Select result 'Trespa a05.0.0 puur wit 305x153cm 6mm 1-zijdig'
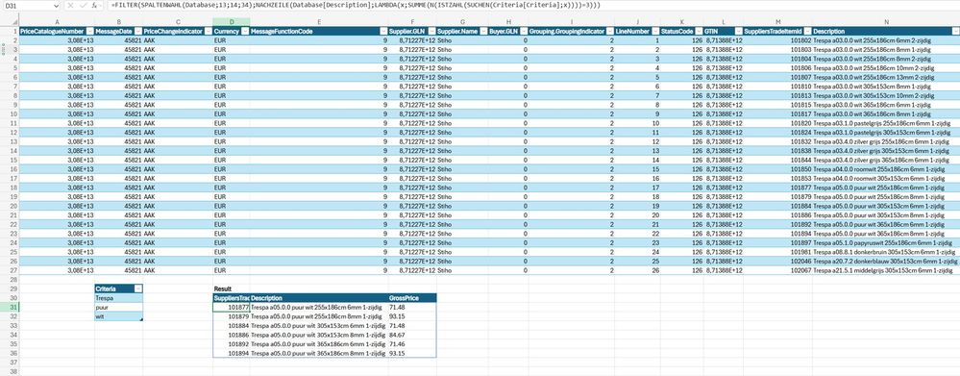960x376 pixels. (318, 325)
